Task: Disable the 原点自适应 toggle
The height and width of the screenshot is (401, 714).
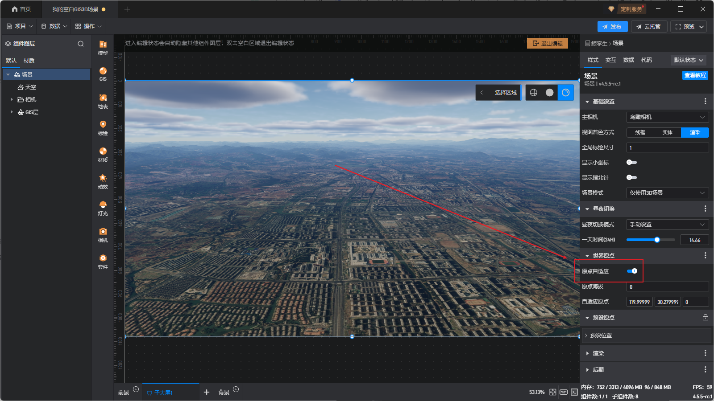Action: coord(632,271)
